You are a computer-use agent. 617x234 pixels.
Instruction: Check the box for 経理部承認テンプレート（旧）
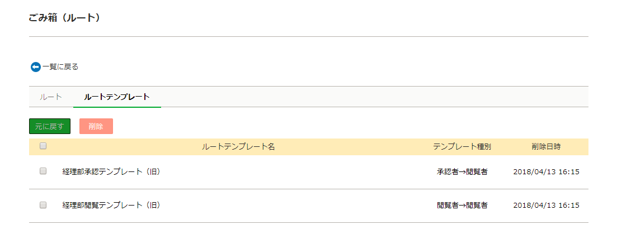pyautogui.click(x=43, y=171)
